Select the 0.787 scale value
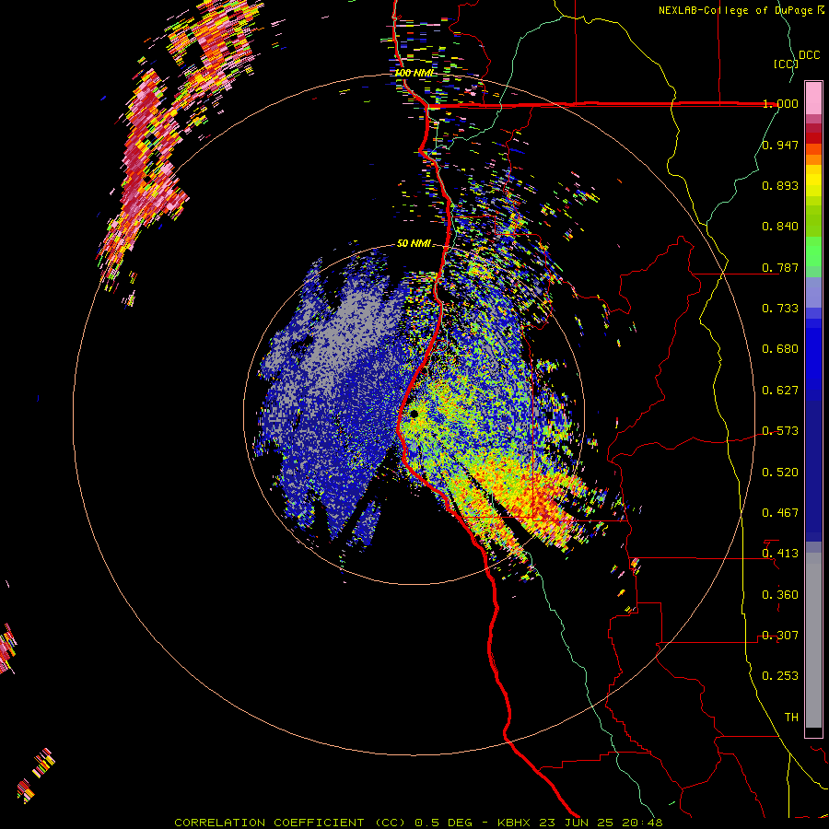 click(780, 267)
